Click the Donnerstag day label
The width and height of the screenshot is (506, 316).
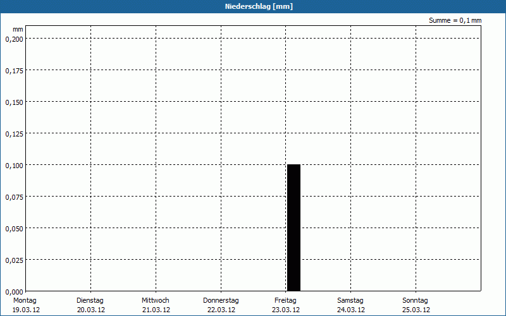(221, 301)
